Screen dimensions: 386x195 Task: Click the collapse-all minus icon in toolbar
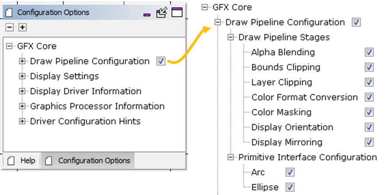tap(10, 27)
